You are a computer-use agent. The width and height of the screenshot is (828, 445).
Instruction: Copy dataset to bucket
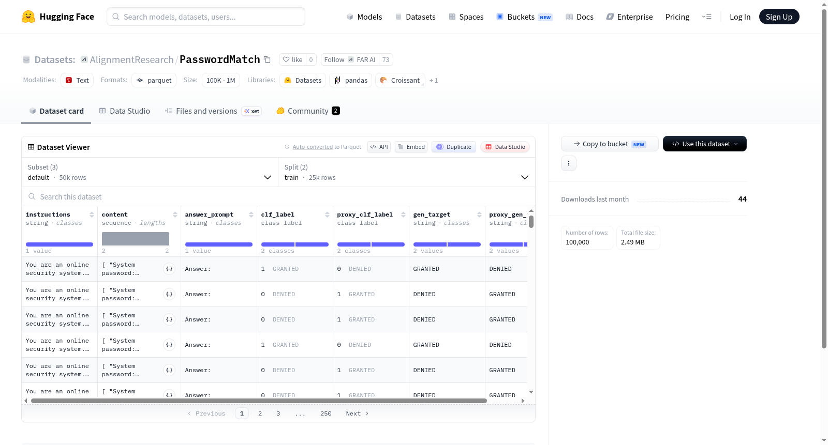pyautogui.click(x=610, y=144)
